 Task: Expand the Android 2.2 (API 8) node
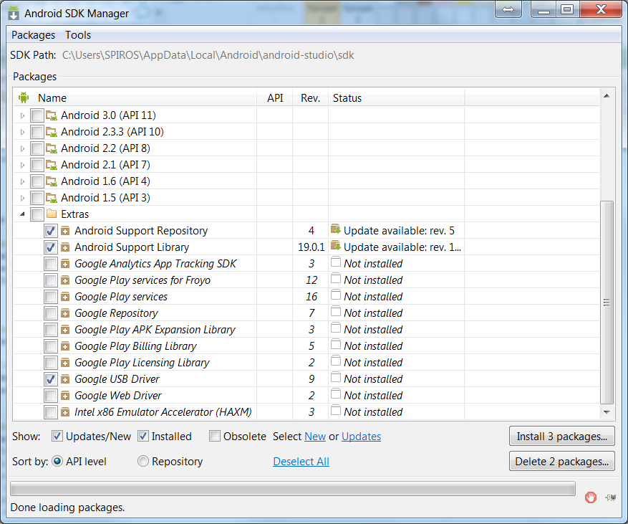22,148
